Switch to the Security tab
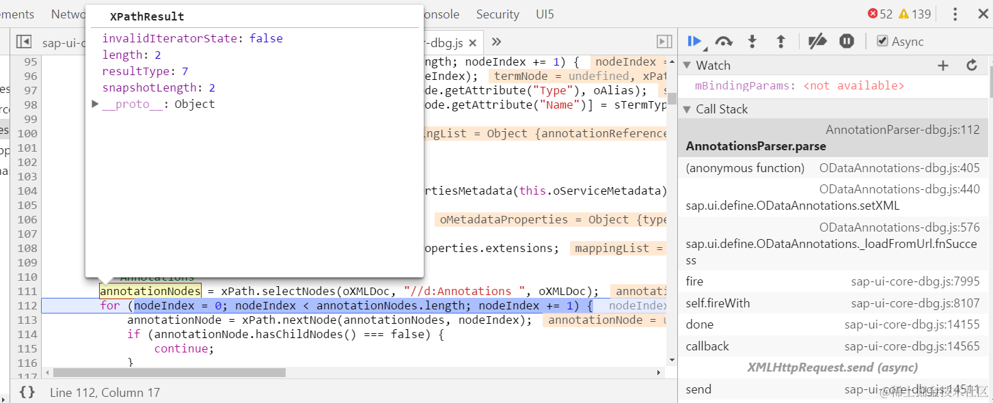The width and height of the screenshot is (993, 403). (498, 14)
